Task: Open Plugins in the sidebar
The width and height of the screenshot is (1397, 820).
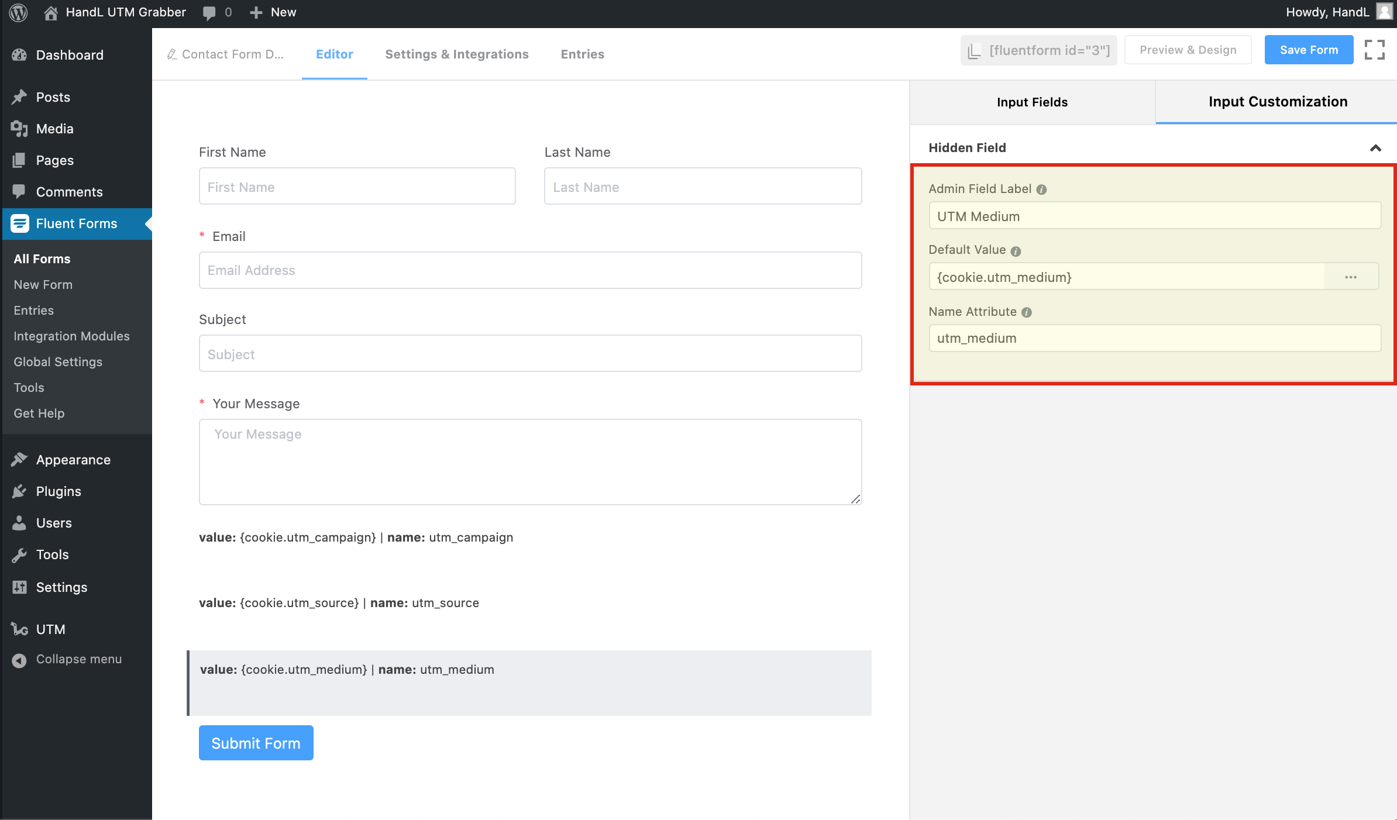Action: tap(59, 491)
